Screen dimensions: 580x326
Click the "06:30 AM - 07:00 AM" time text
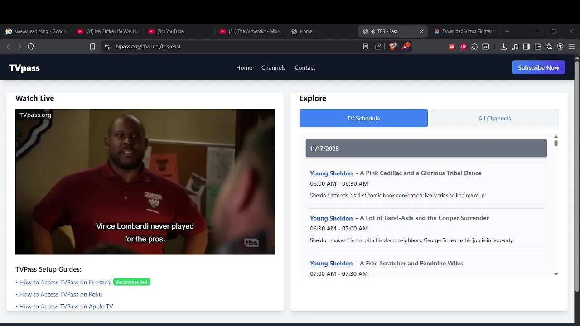coord(339,228)
